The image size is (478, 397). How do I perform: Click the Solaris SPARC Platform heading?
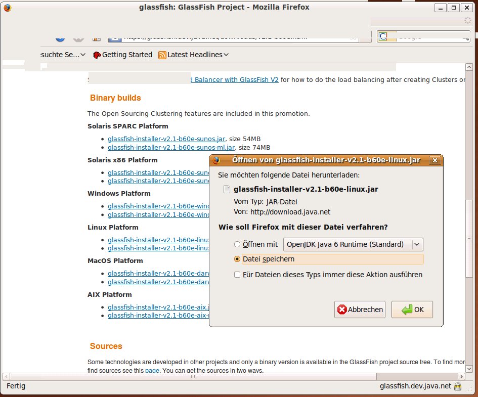[x=128, y=126]
